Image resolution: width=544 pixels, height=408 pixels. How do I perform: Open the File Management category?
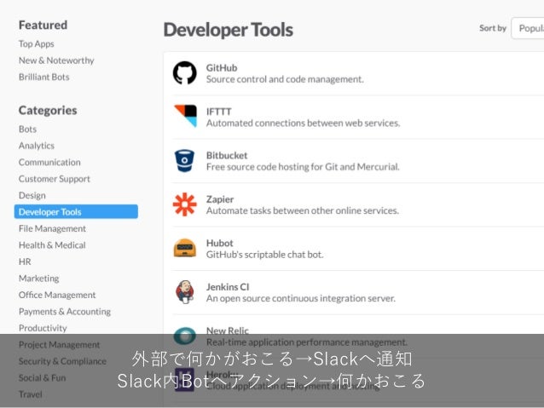point(52,228)
